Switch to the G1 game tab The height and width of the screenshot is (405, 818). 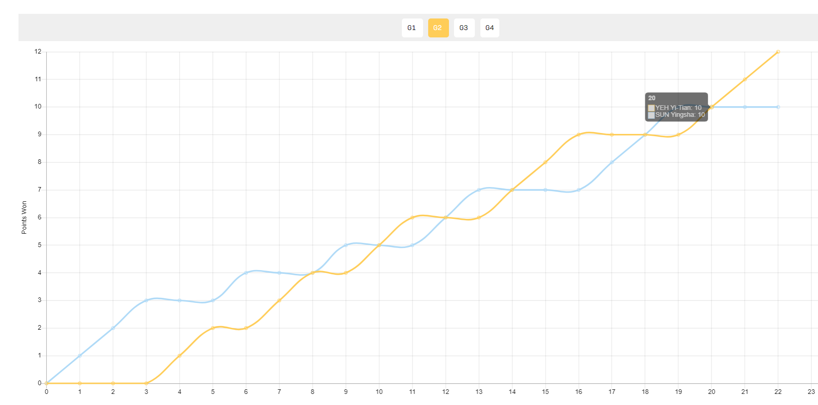click(412, 28)
